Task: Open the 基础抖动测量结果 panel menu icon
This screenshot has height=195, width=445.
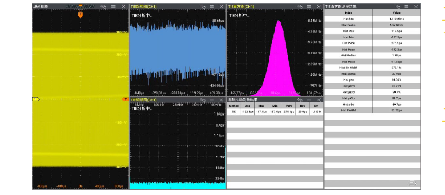Action: click(309, 100)
